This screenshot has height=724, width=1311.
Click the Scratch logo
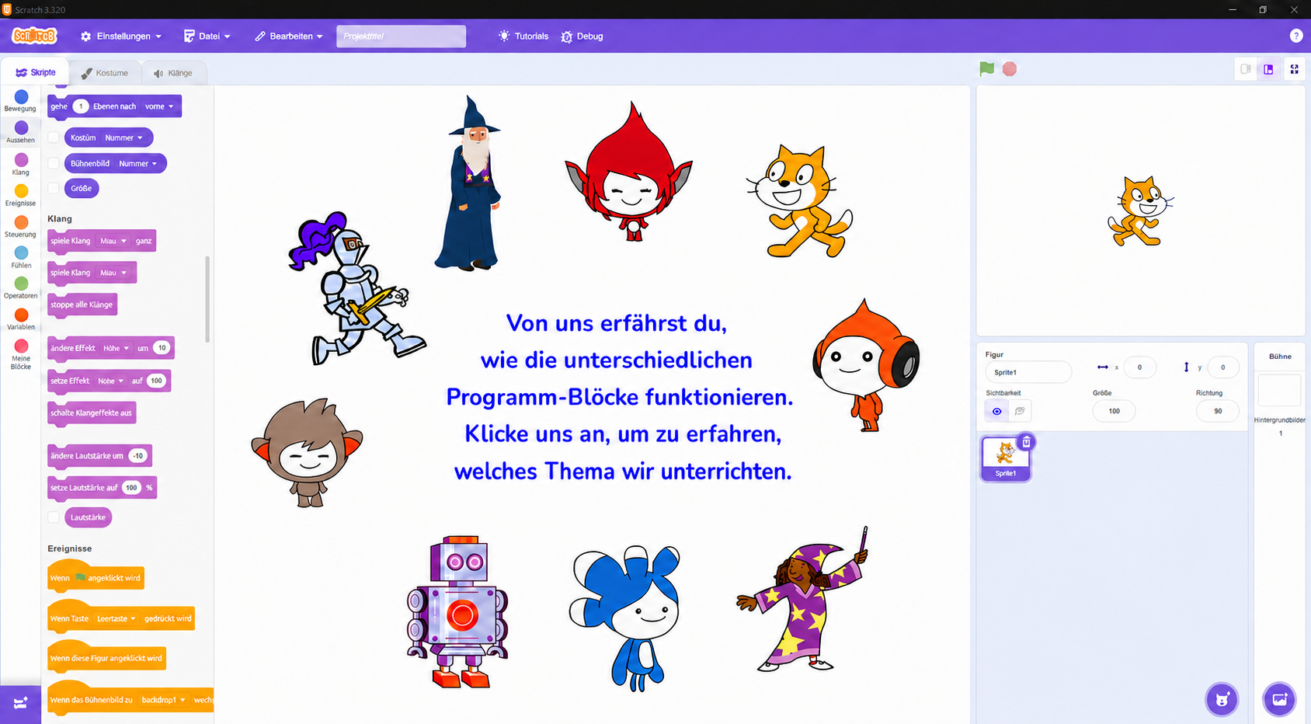click(34, 36)
